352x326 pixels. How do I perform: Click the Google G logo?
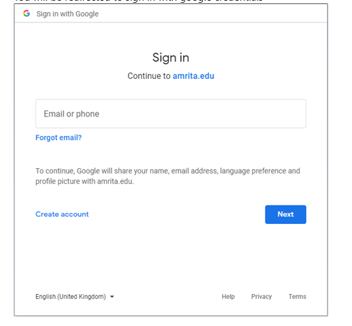27,14
